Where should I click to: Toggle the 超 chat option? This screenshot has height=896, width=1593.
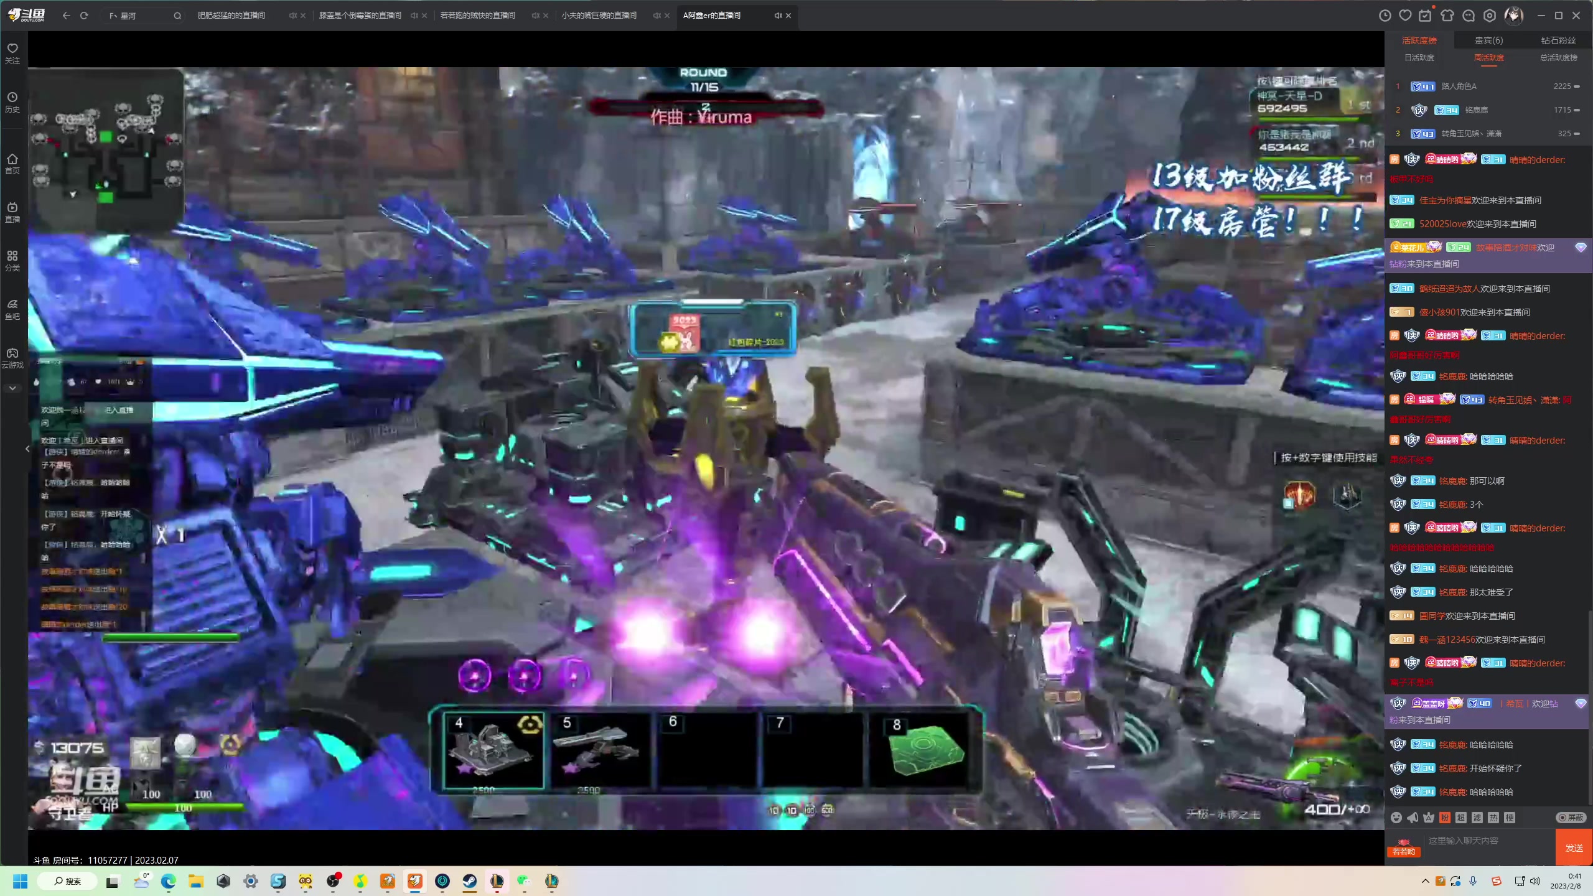pyautogui.click(x=1461, y=818)
